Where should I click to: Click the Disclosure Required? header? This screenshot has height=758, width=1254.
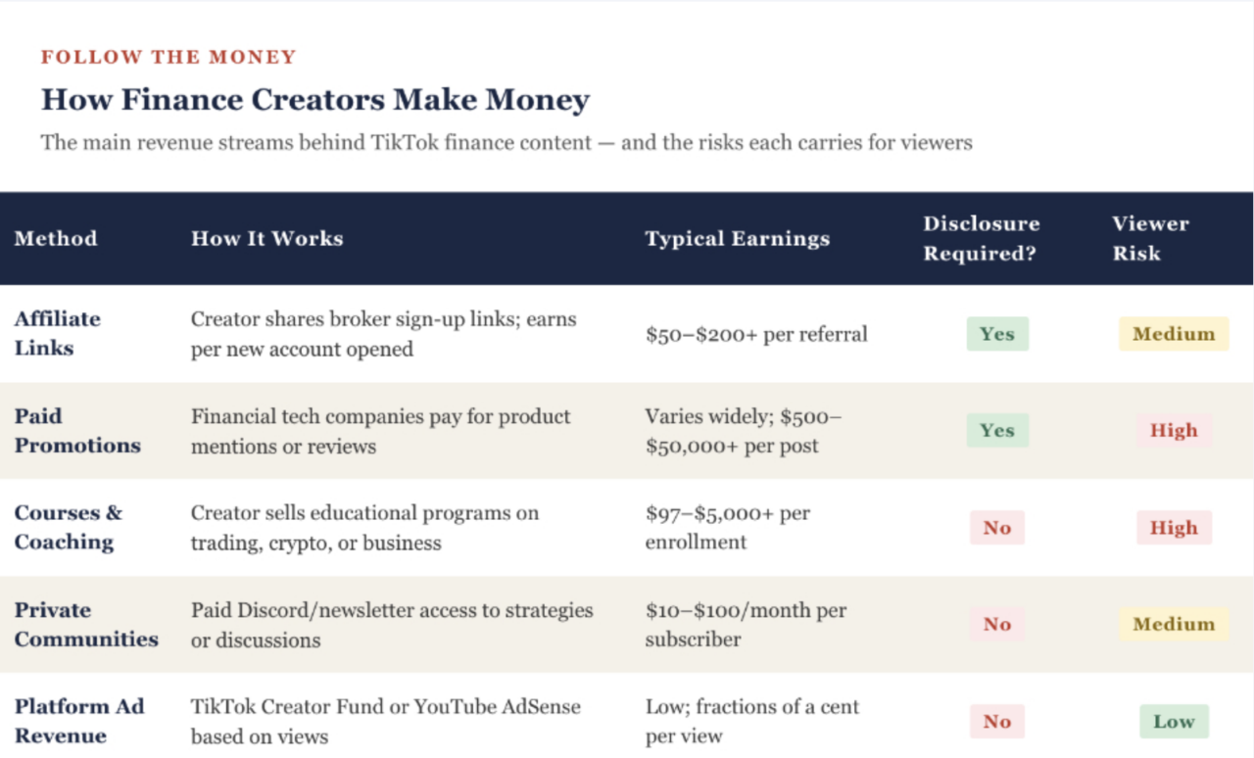click(981, 238)
